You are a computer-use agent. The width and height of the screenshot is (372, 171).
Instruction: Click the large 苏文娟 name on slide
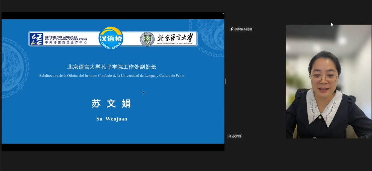(111, 104)
